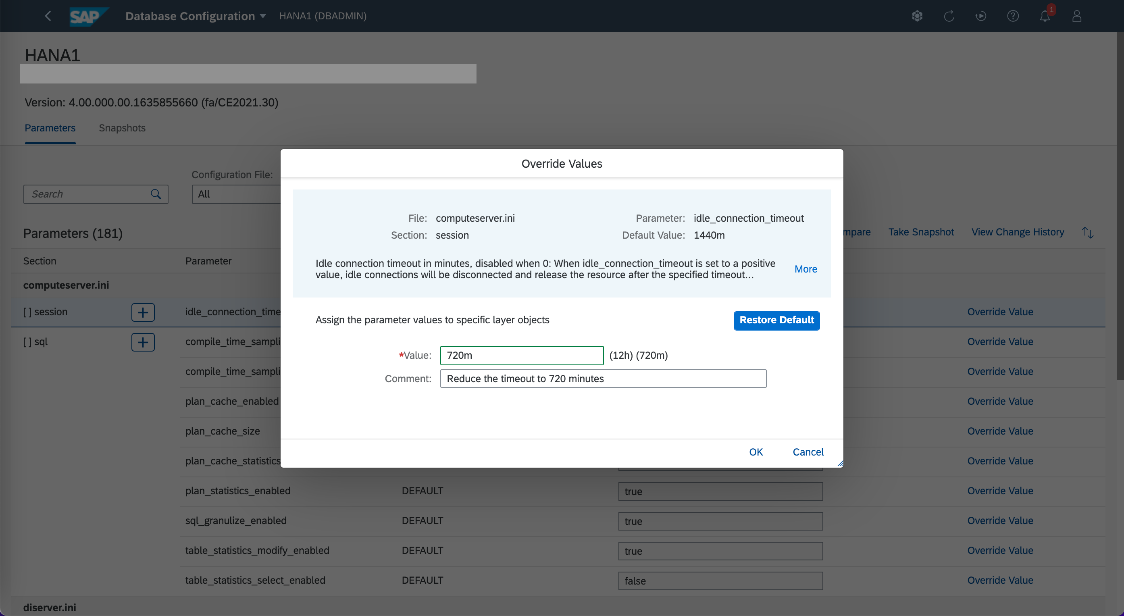Click the Parameter column header
The height and width of the screenshot is (616, 1124).
tap(208, 261)
